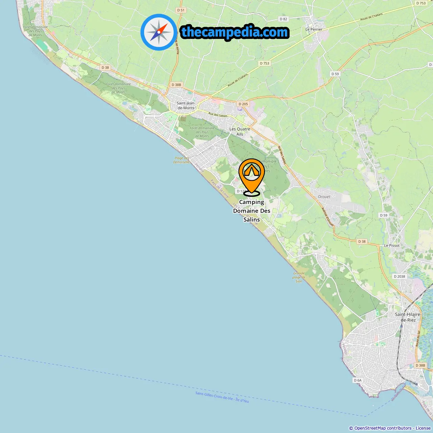The height and width of the screenshot is (433, 433).
Task: Click the D 82 road shield
Action: (283, 19)
